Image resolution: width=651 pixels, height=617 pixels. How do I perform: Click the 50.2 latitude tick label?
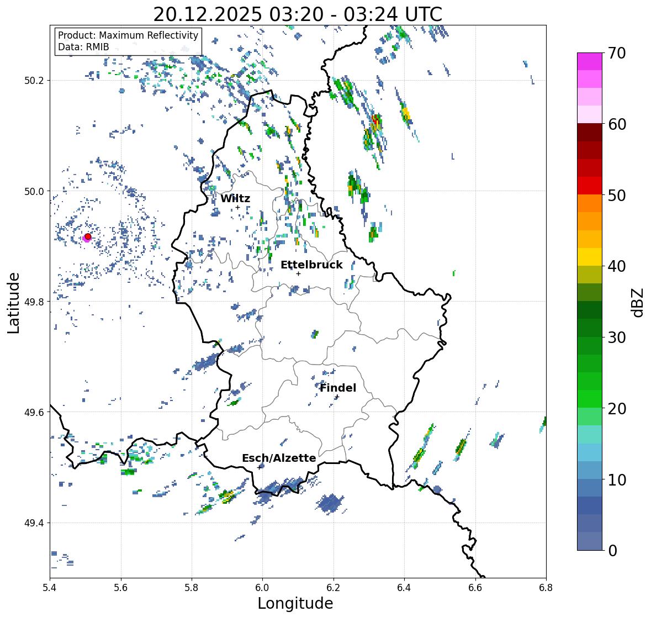click(x=34, y=81)
